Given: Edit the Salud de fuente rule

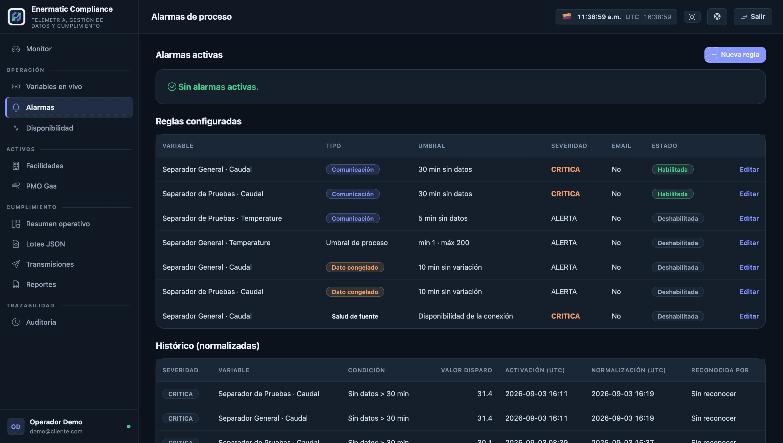Looking at the screenshot, I should click(x=749, y=316).
